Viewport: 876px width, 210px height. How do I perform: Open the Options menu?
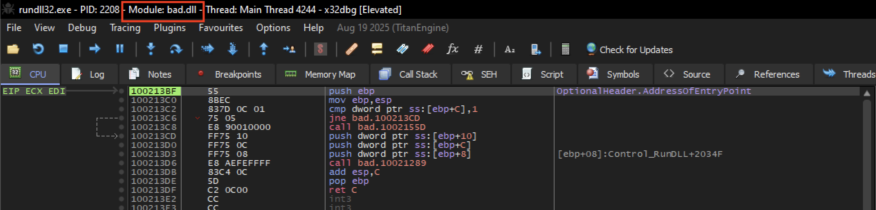tap(273, 28)
